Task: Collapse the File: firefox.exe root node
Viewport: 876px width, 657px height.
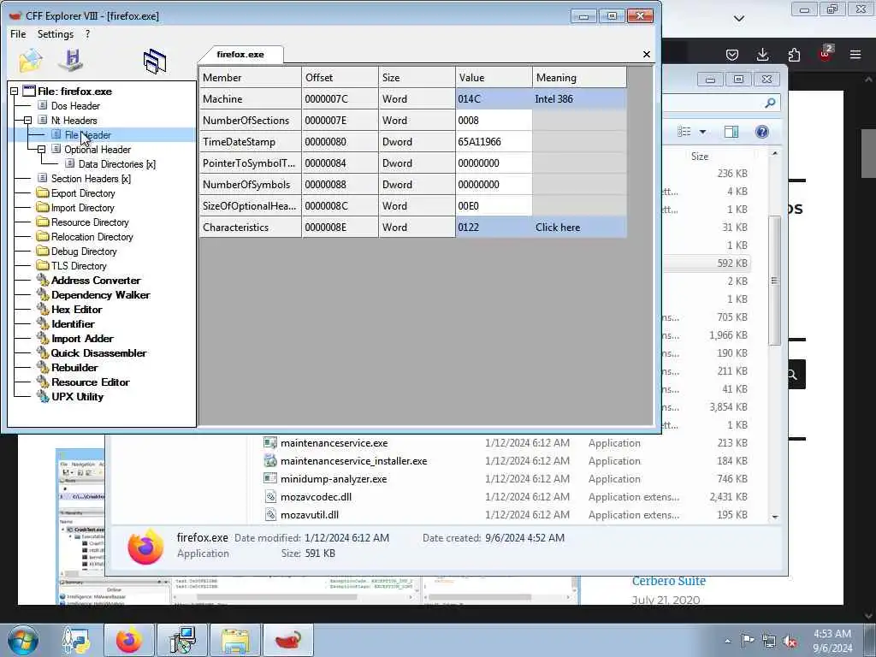Action: (x=14, y=91)
